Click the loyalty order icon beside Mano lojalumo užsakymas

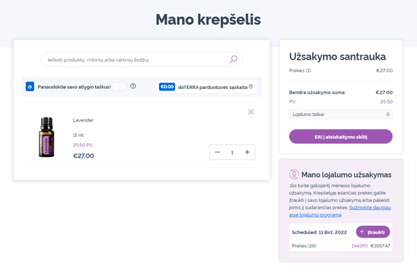294,174
